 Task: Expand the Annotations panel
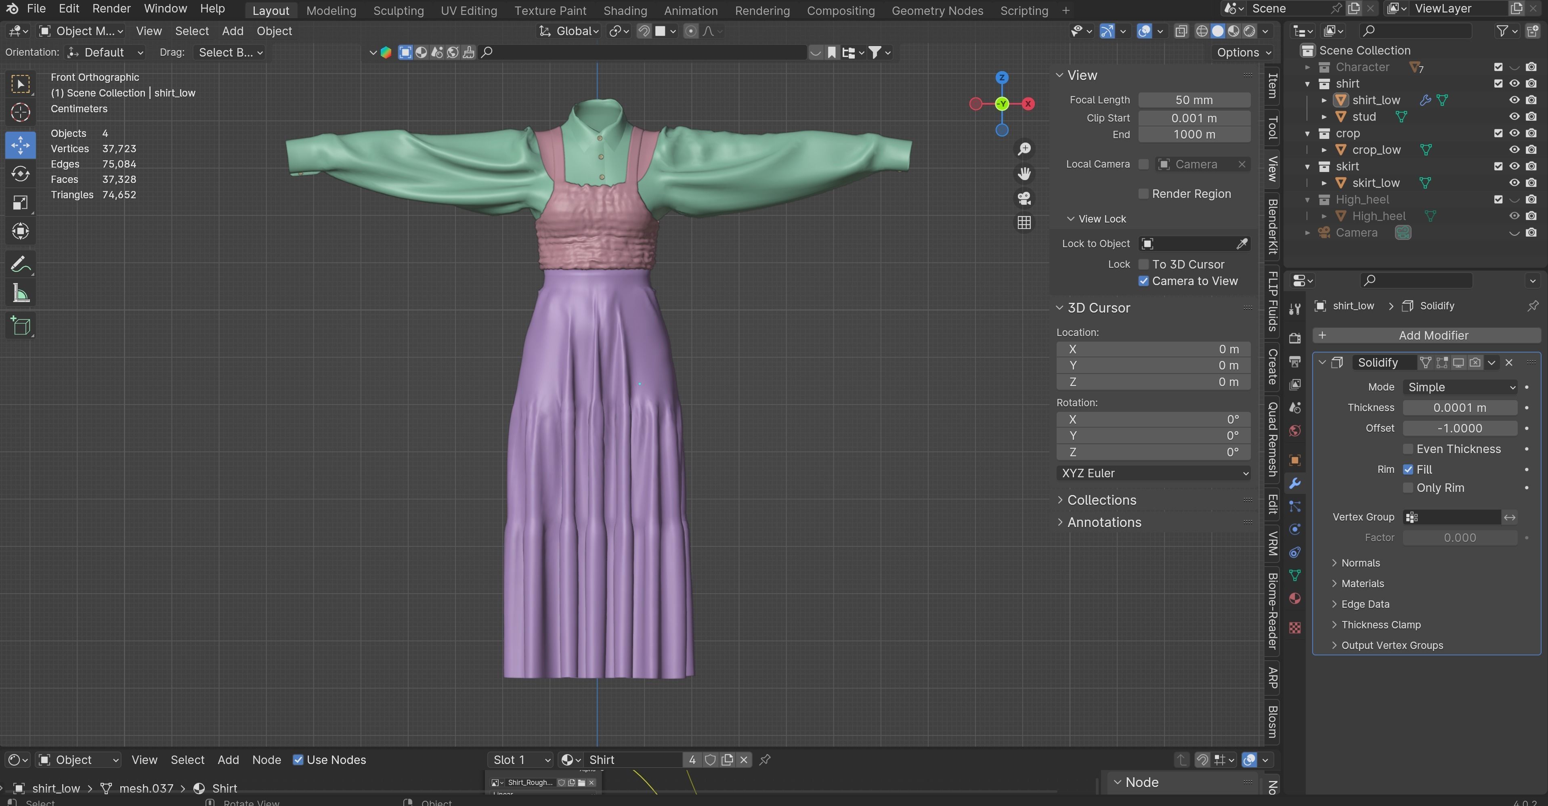click(1103, 522)
